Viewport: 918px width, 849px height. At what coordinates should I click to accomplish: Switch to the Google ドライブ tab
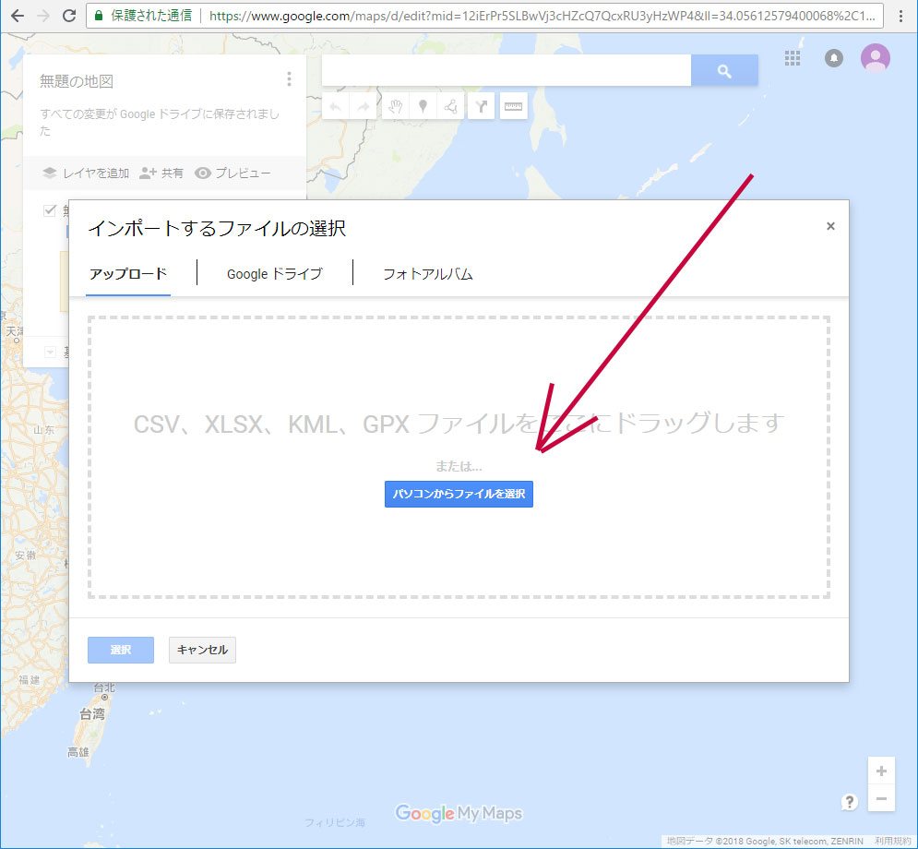[x=275, y=274]
